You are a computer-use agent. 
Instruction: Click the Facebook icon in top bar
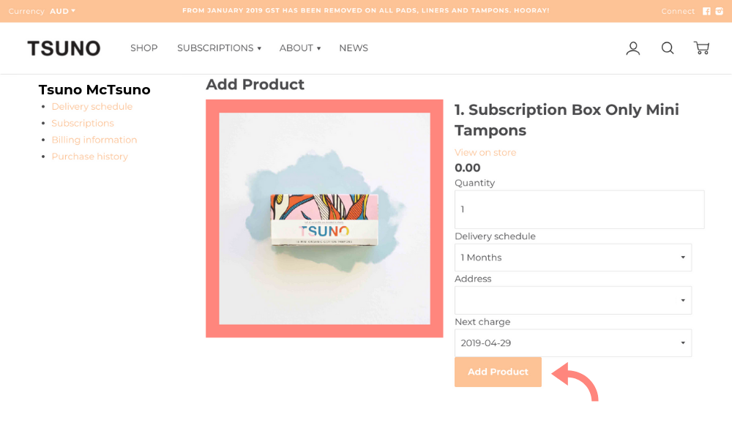click(706, 11)
